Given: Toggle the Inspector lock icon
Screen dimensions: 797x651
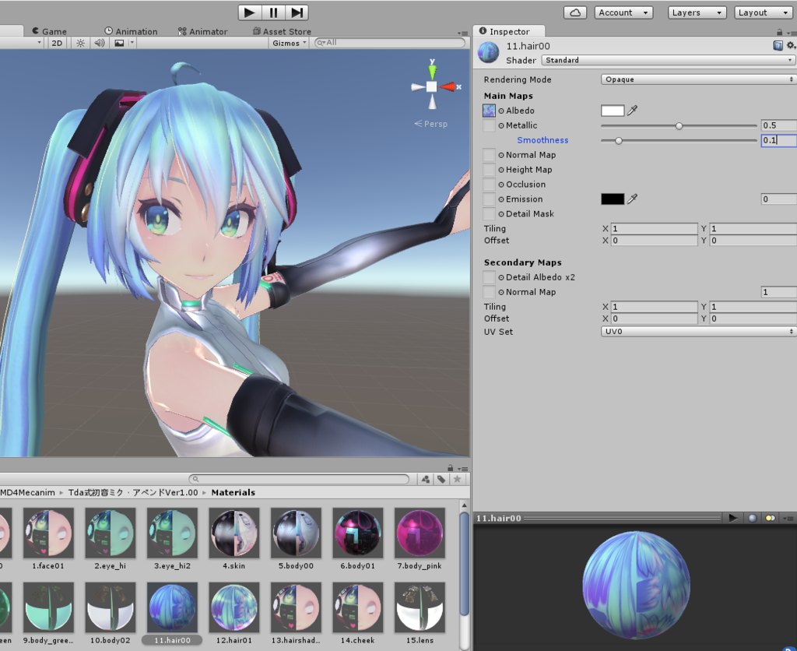Looking at the screenshot, I should click(780, 32).
